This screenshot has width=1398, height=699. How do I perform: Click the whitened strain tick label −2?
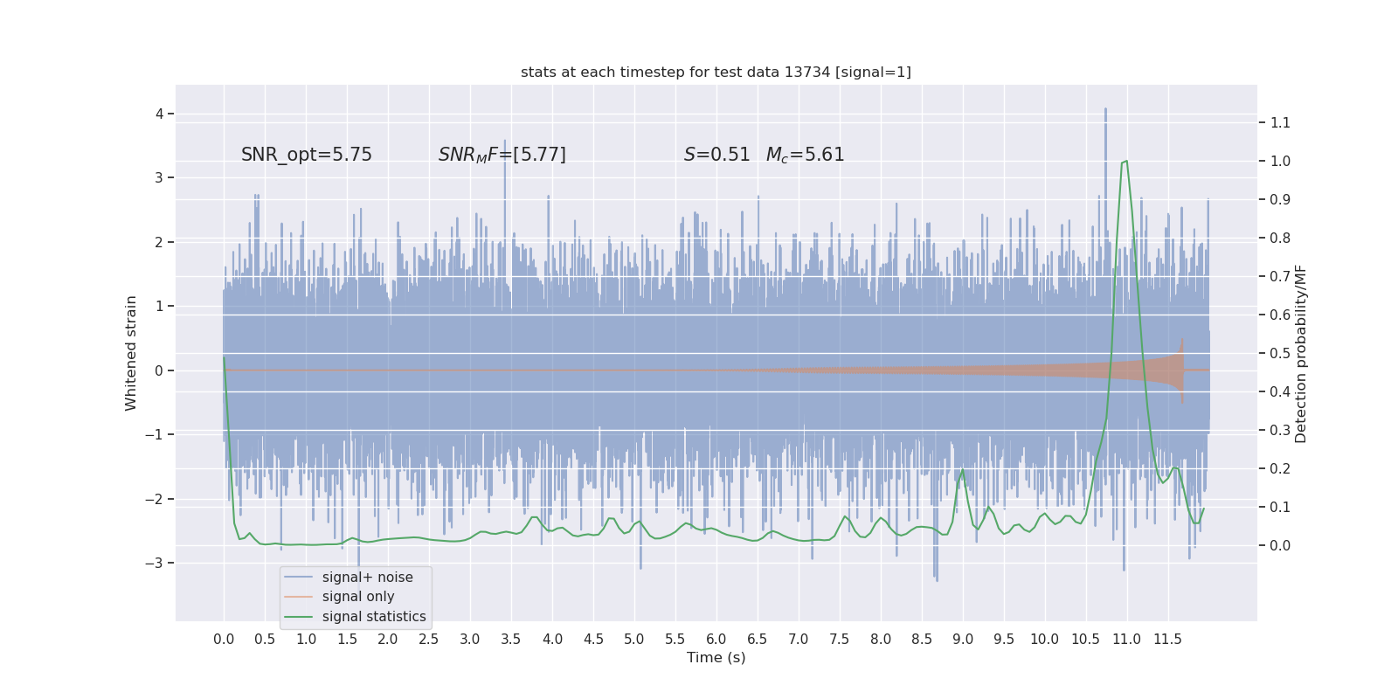[x=154, y=499]
